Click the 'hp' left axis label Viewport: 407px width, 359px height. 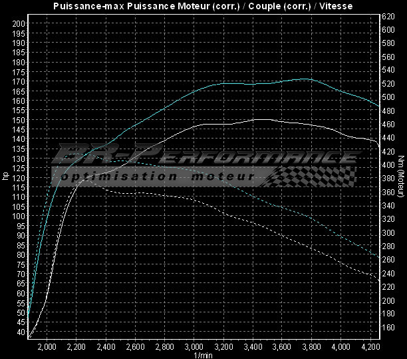point(5,177)
